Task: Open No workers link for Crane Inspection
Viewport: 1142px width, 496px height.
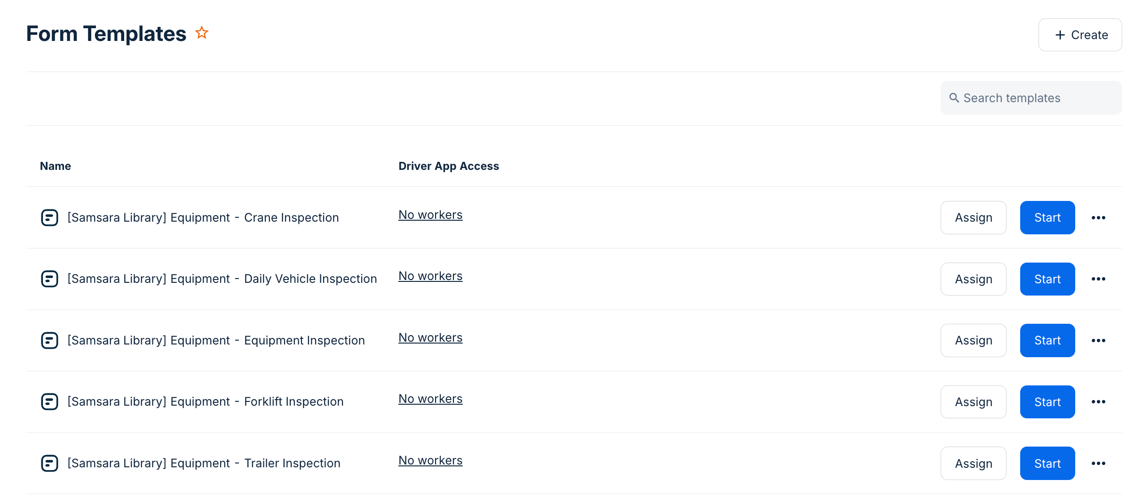Action: 430,215
